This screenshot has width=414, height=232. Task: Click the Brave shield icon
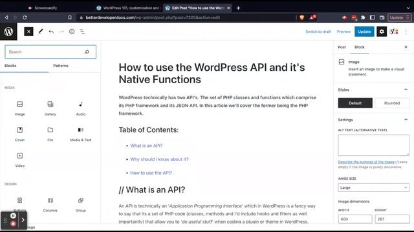302,17
